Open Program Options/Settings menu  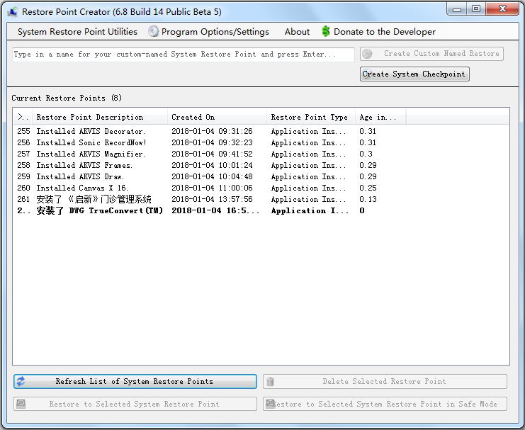click(x=215, y=31)
